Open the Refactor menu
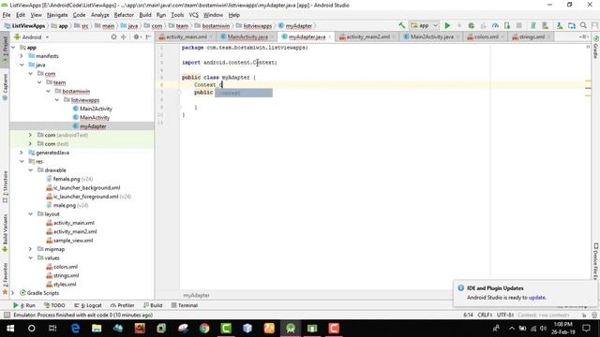The height and width of the screenshot is (337, 600). pos(124,15)
